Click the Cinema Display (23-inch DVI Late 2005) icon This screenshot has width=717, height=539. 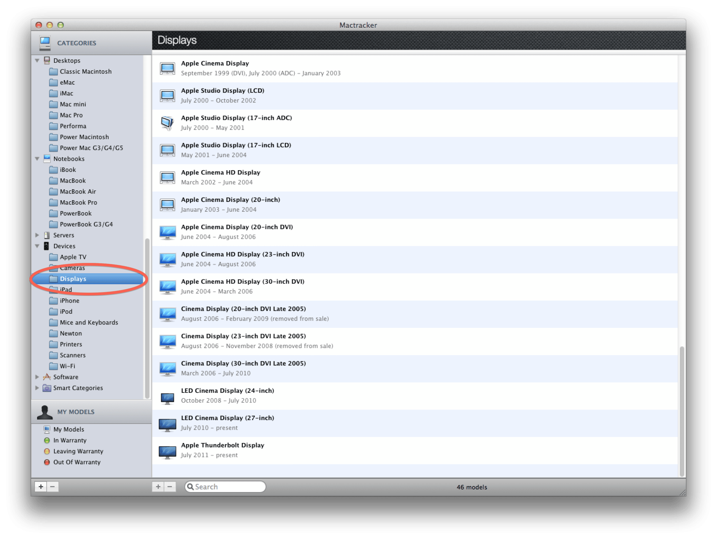tap(167, 341)
